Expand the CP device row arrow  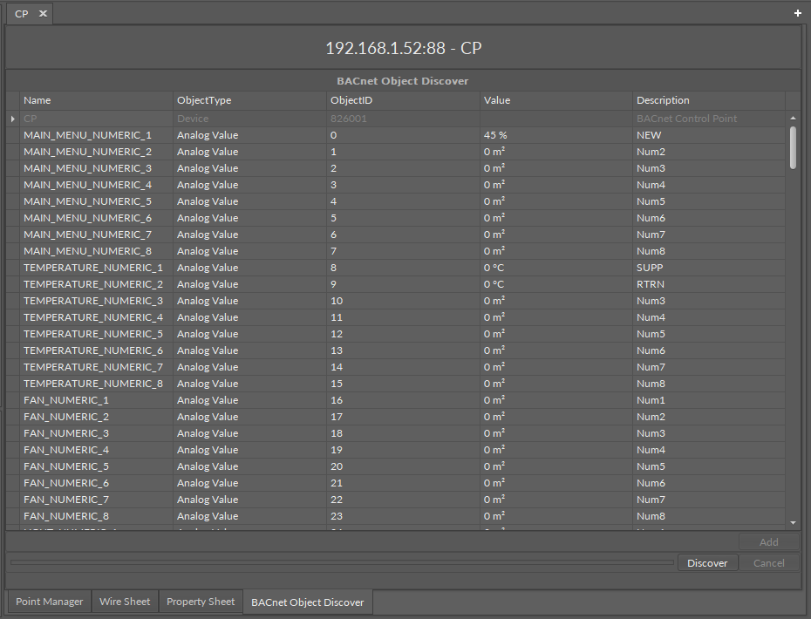pyautogui.click(x=12, y=119)
